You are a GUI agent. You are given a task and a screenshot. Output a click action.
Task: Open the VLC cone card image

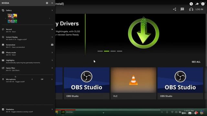(x=133, y=80)
